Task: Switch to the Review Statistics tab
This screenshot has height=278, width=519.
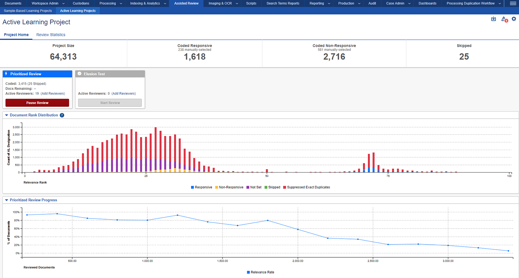Action: (x=51, y=35)
